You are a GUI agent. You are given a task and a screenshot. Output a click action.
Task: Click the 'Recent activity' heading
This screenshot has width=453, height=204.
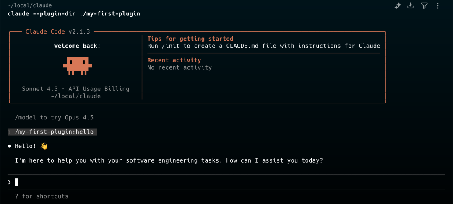tap(174, 60)
